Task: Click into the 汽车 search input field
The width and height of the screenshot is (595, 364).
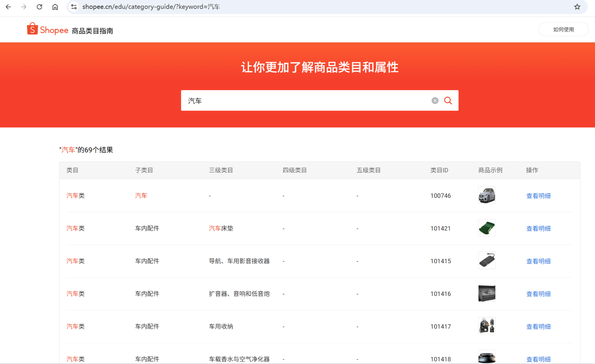Action: (x=304, y=100)
